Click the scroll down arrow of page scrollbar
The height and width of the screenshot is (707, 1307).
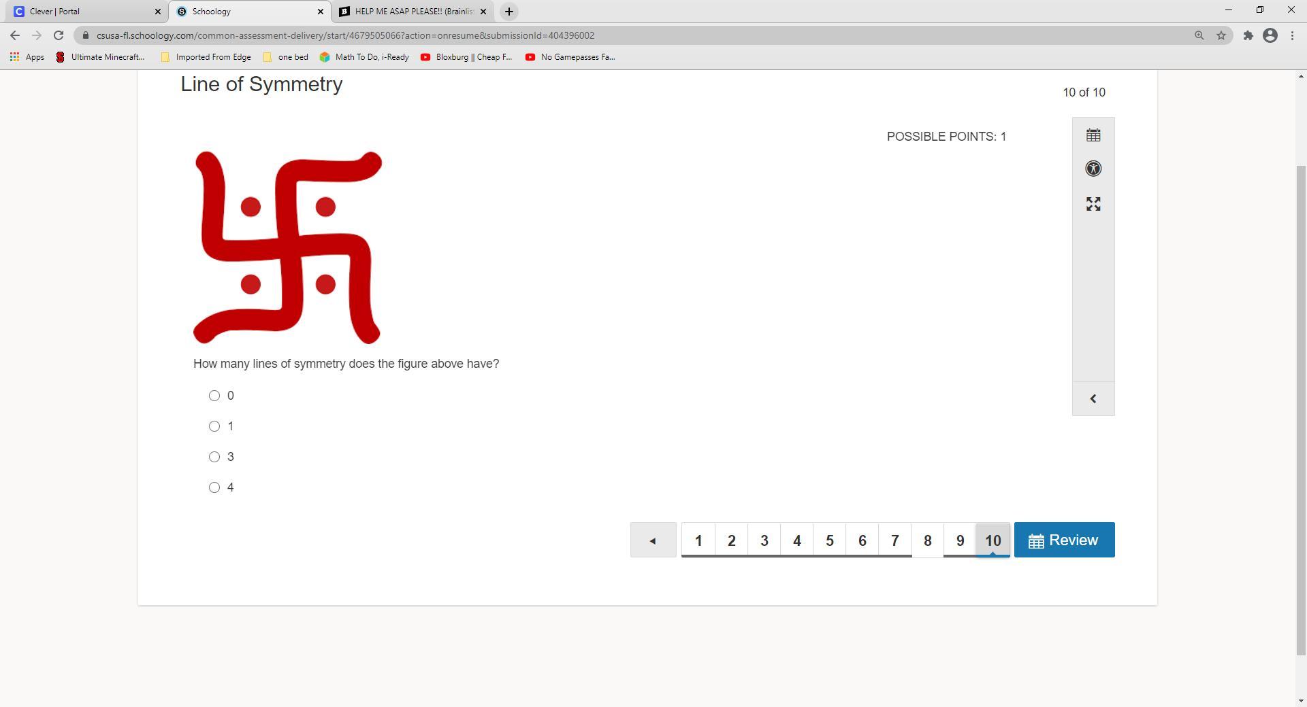(1300, 700)
